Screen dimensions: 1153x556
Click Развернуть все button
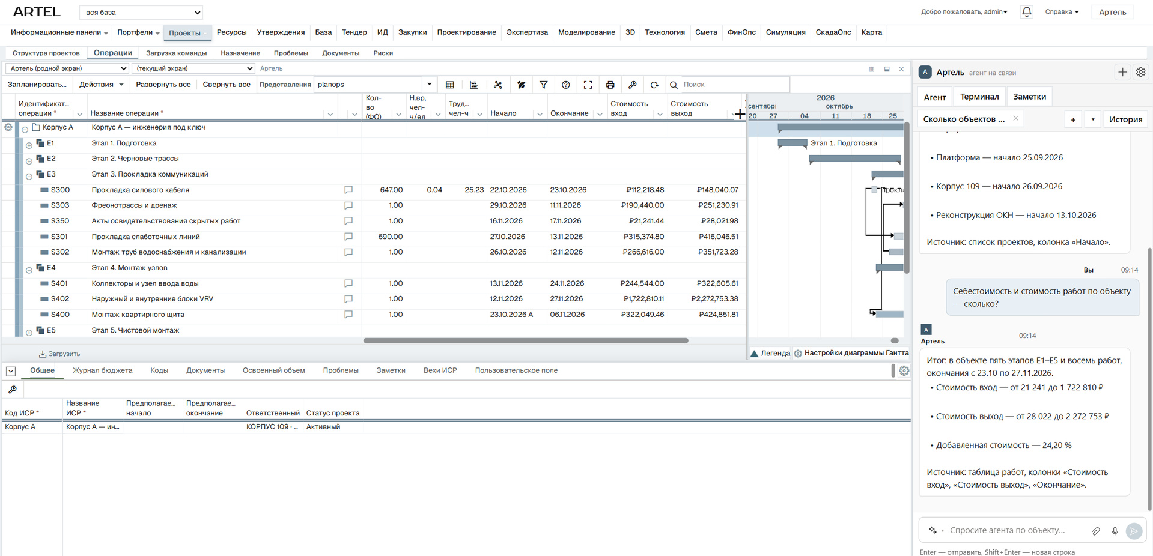pos(163,85)
